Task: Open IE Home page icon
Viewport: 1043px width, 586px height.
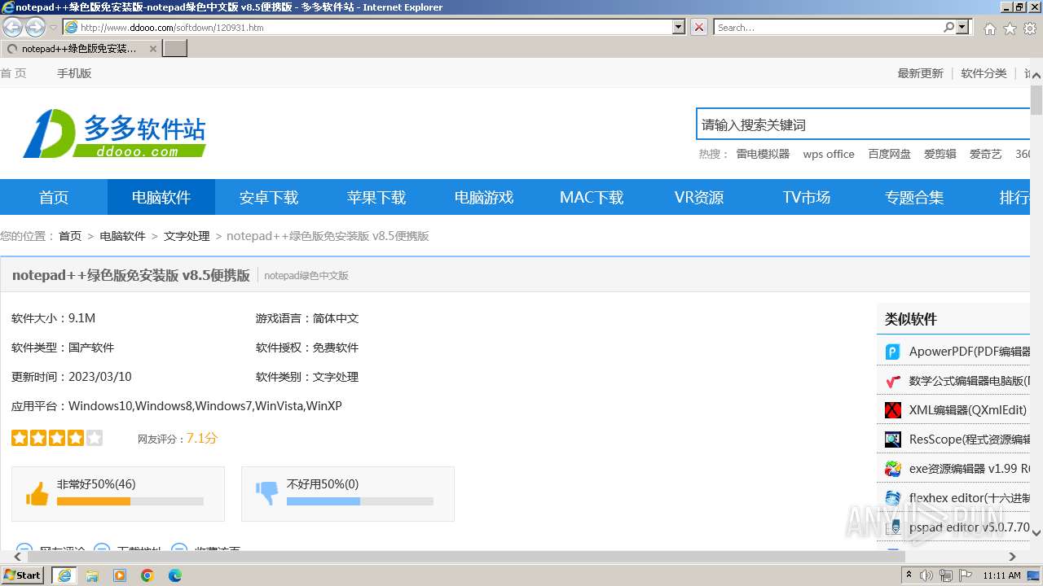Action: (989, 28)
